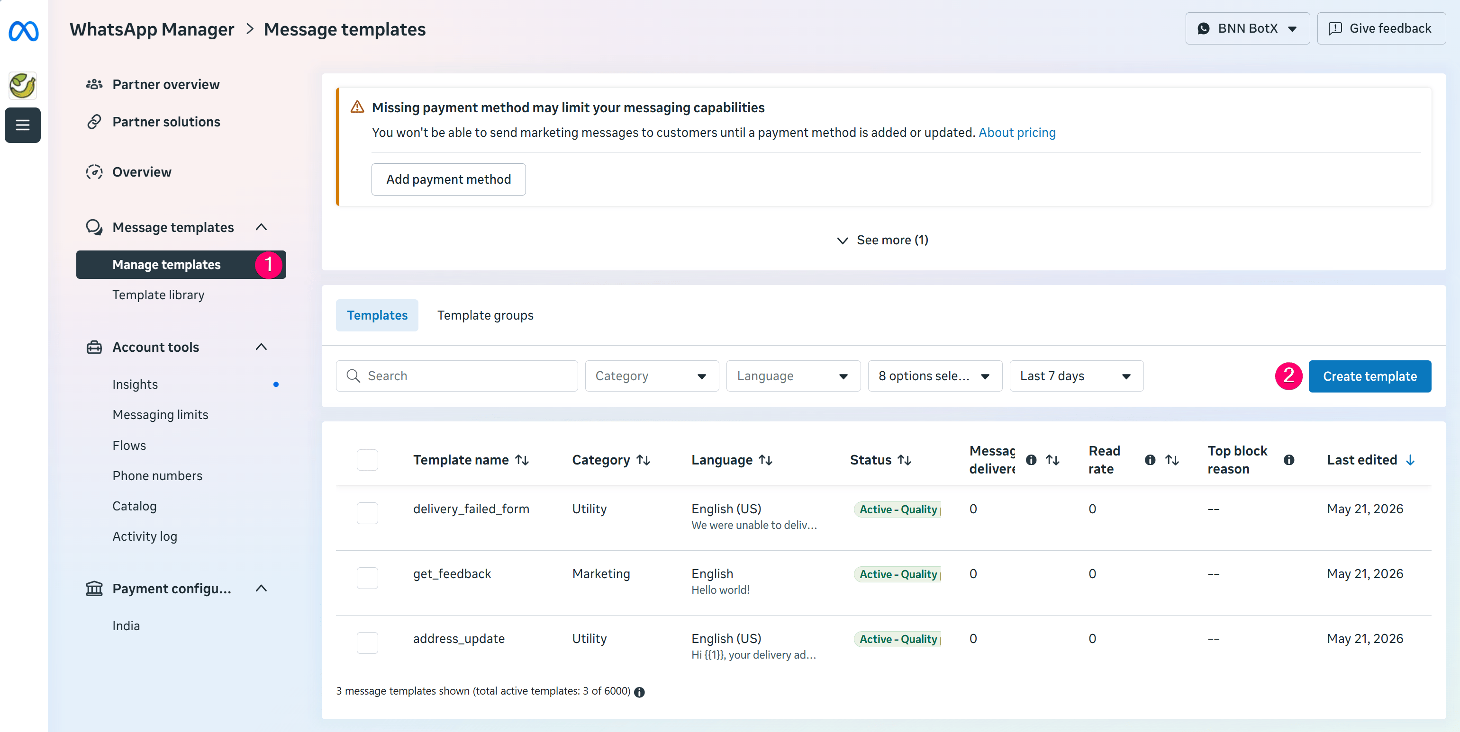Click the info icon next to templates count
1460x732 pixels.
(639, 692)
